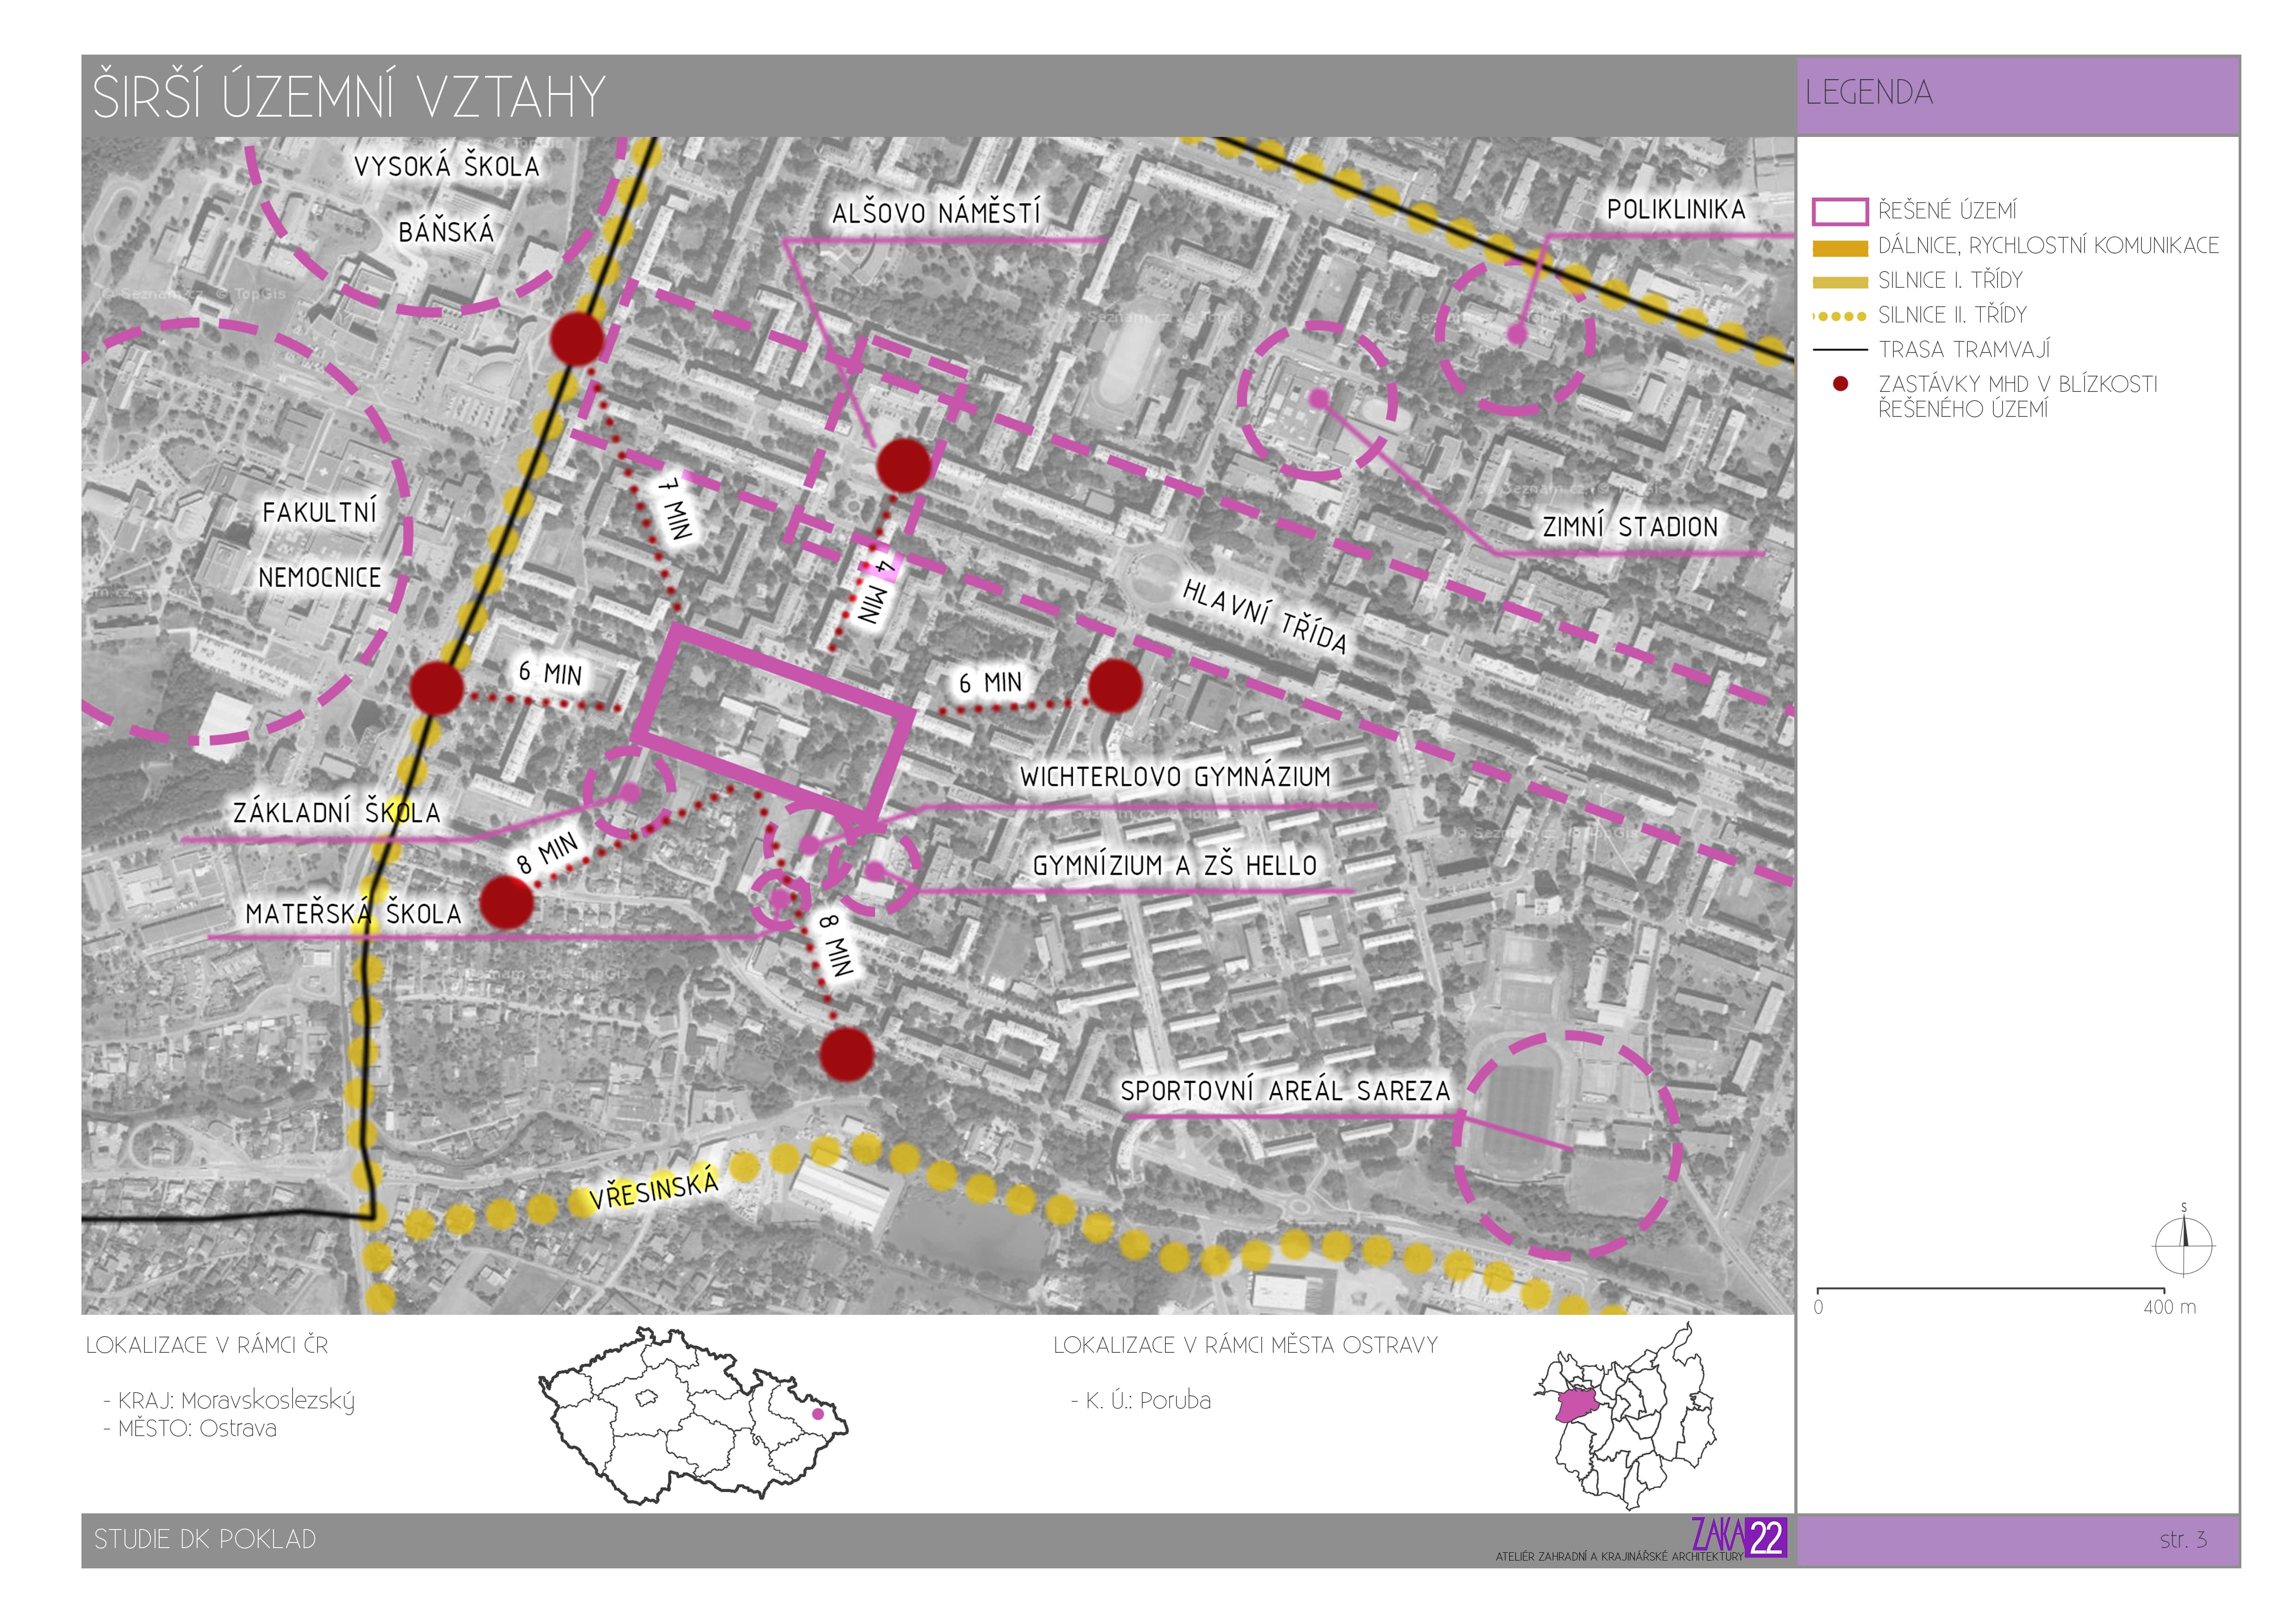Click the TRASA TRAMVAJÍ legend line symbol
Image resolution: width=2296 pixels, height=1623 pixels.
pyautogui.click(x=1839, y=350)
